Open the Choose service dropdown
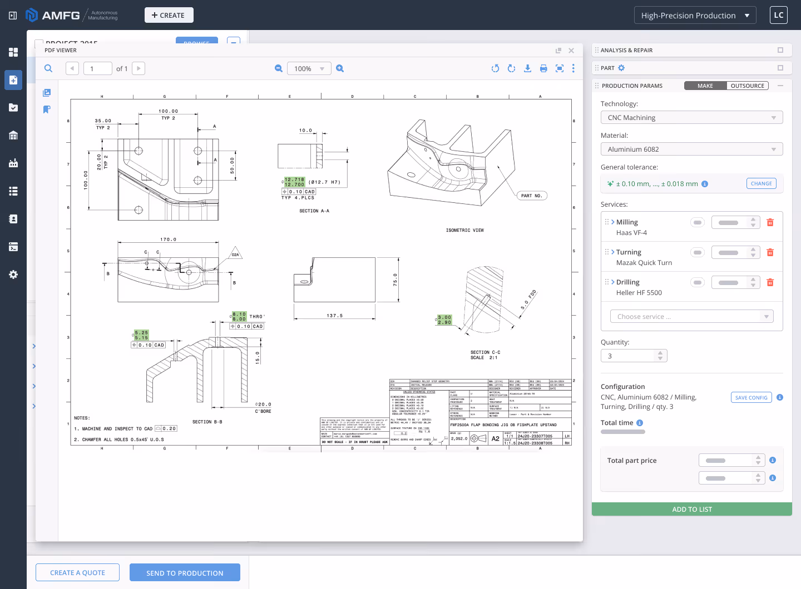The height and width of the screenshot is (589, 801). (691, 316)
